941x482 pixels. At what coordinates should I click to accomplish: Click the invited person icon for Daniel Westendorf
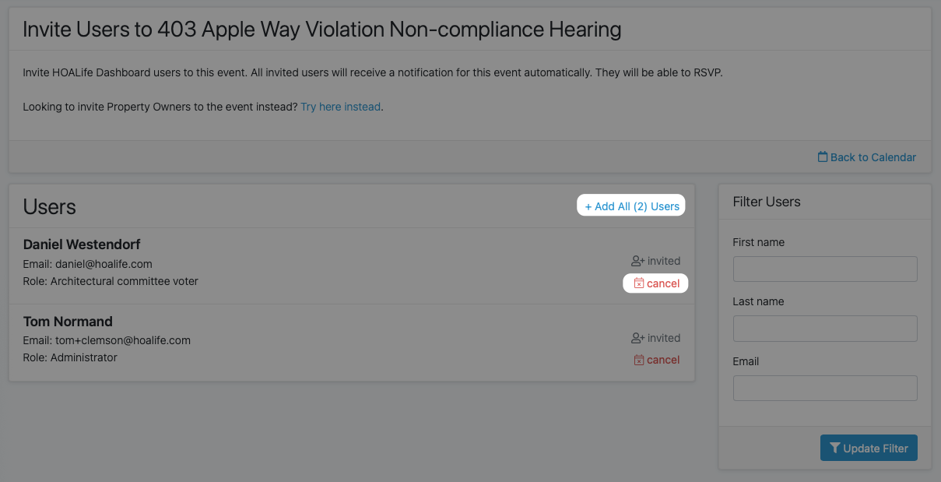[x=638, y=261]
